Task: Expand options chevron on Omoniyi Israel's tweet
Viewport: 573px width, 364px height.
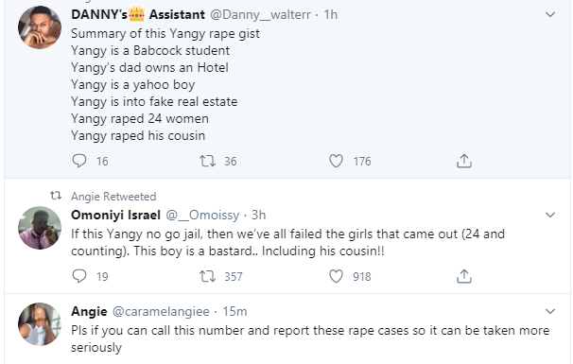Action: (550, 215)
